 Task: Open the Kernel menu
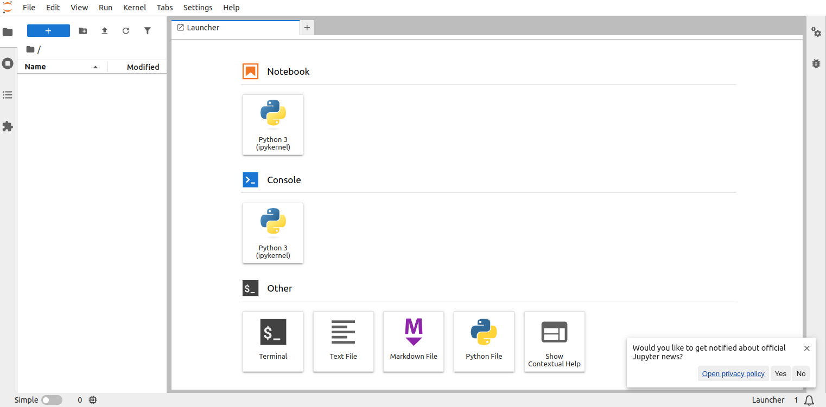tap(135, 8)
